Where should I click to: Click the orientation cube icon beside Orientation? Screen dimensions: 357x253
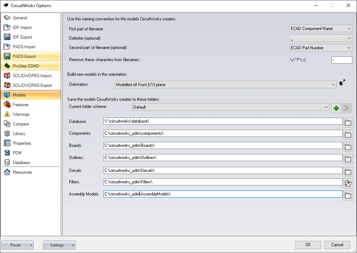tap(342, 83)
